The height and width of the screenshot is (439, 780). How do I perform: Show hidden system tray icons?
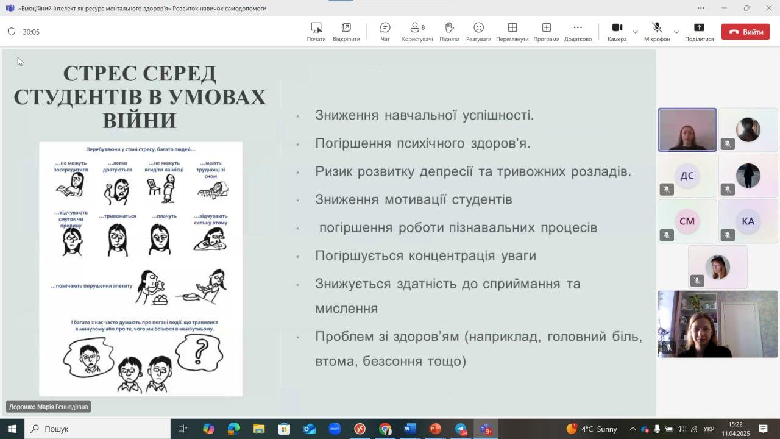tap(632, 429)
